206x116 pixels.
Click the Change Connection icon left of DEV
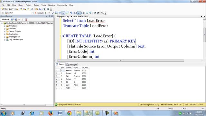6,13
